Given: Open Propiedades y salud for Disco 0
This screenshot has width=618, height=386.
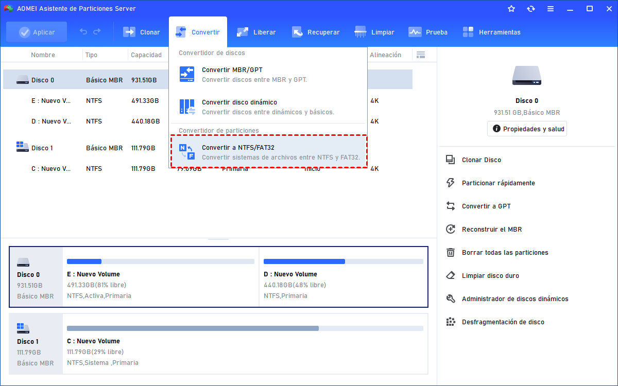Looking at the screenshot, I should point(526,129).
